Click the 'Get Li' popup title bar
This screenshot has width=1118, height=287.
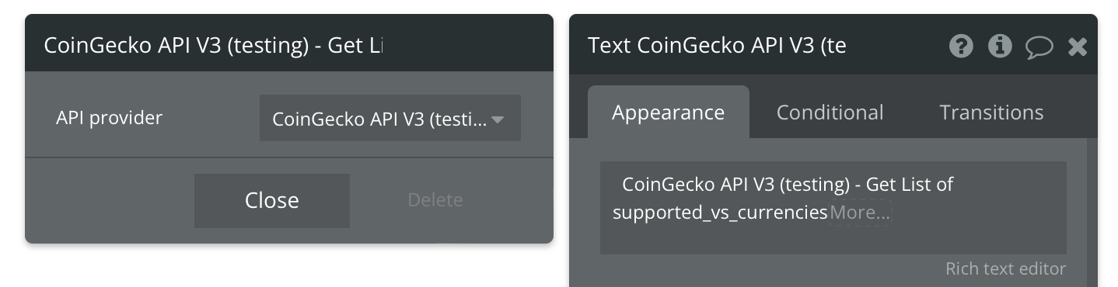coord(289,45)
